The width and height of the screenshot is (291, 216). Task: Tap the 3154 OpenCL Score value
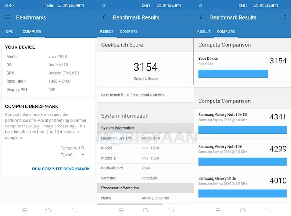[145, 67]
